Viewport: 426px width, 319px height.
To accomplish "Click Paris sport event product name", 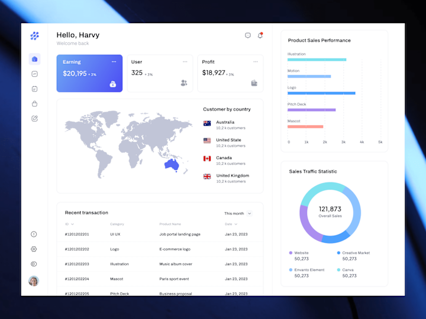I will point(174,279).
